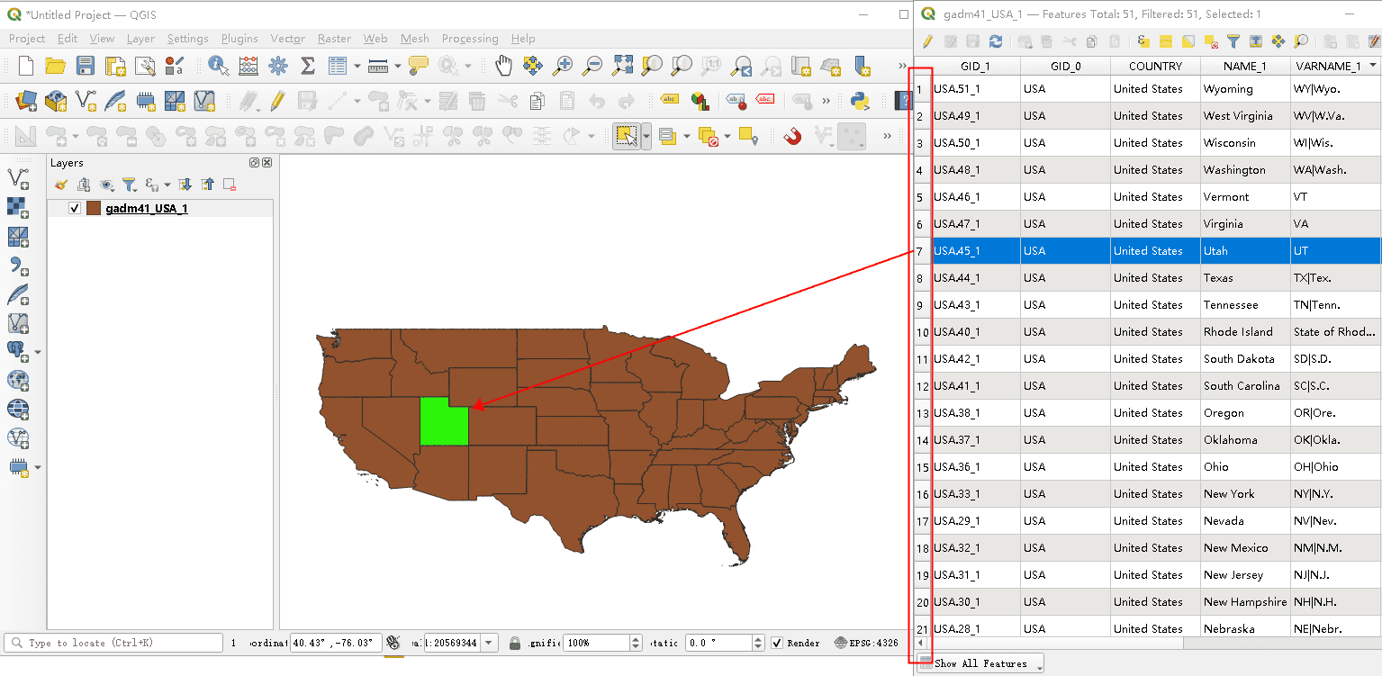Uncheck the gadm41_USA_1 layer visibility checkbox
The height and width of the screenshot is (676, 1382).
tap(75, 209)
